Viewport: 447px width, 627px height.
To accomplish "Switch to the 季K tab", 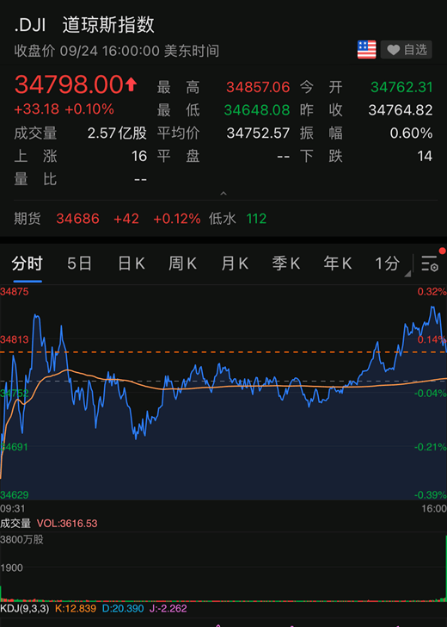I will pos(286,264).
